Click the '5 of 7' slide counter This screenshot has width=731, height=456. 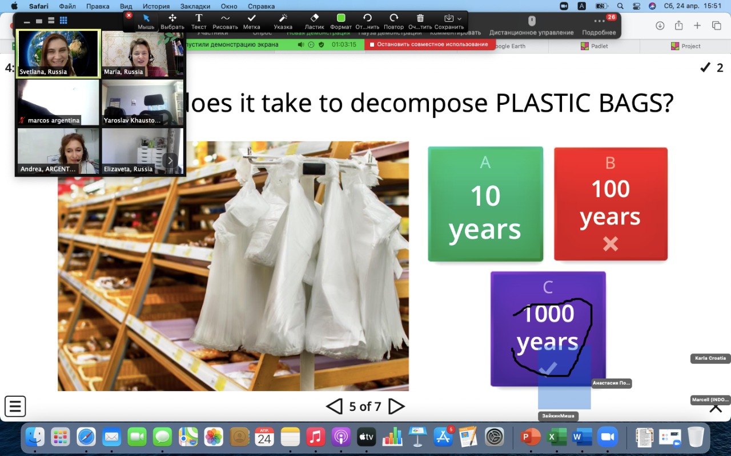(x=365, y=406)
